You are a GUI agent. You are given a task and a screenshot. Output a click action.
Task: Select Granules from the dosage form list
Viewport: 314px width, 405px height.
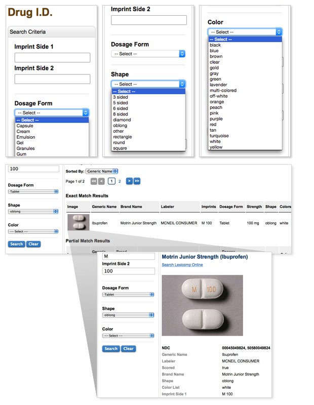click(x=26, y=148)
